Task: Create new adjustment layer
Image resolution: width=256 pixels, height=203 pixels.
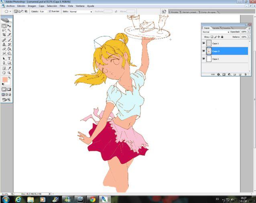Action: 229,74
